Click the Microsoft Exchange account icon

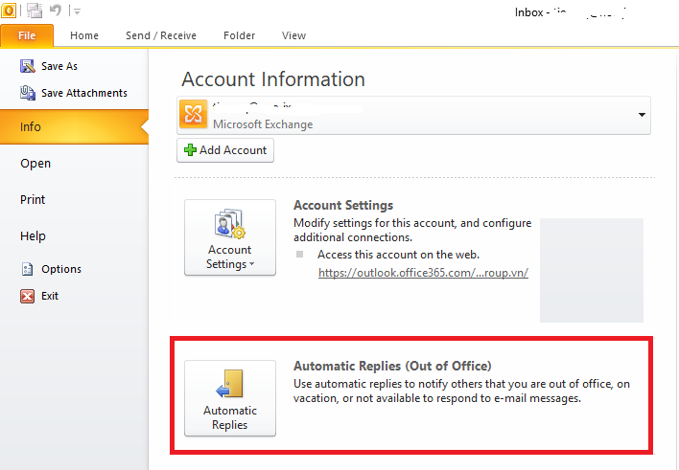194,116
